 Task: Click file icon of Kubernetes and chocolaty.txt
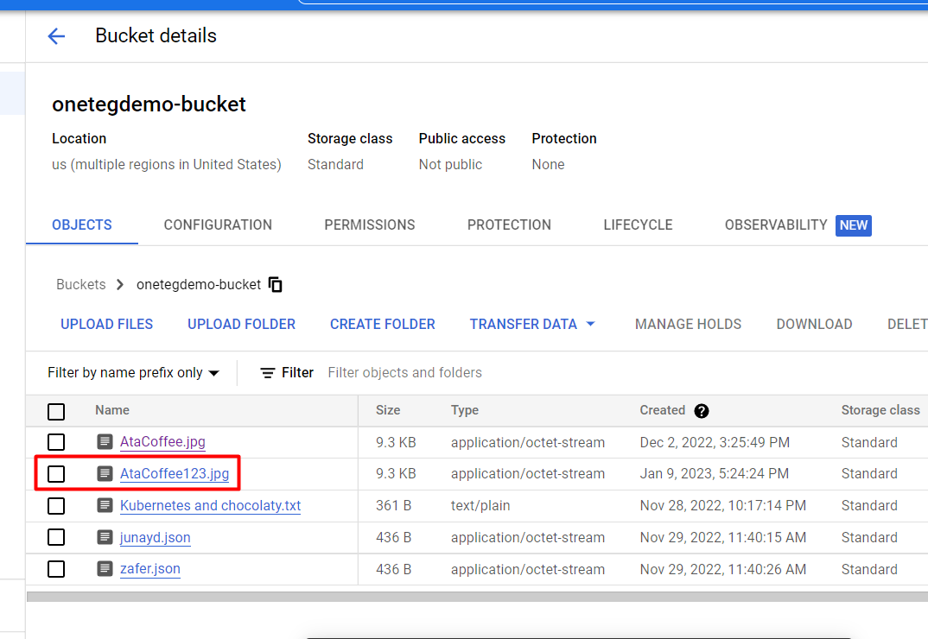(x=105, y=505)
